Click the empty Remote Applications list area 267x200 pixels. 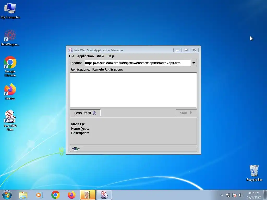(x=133, y=90)
